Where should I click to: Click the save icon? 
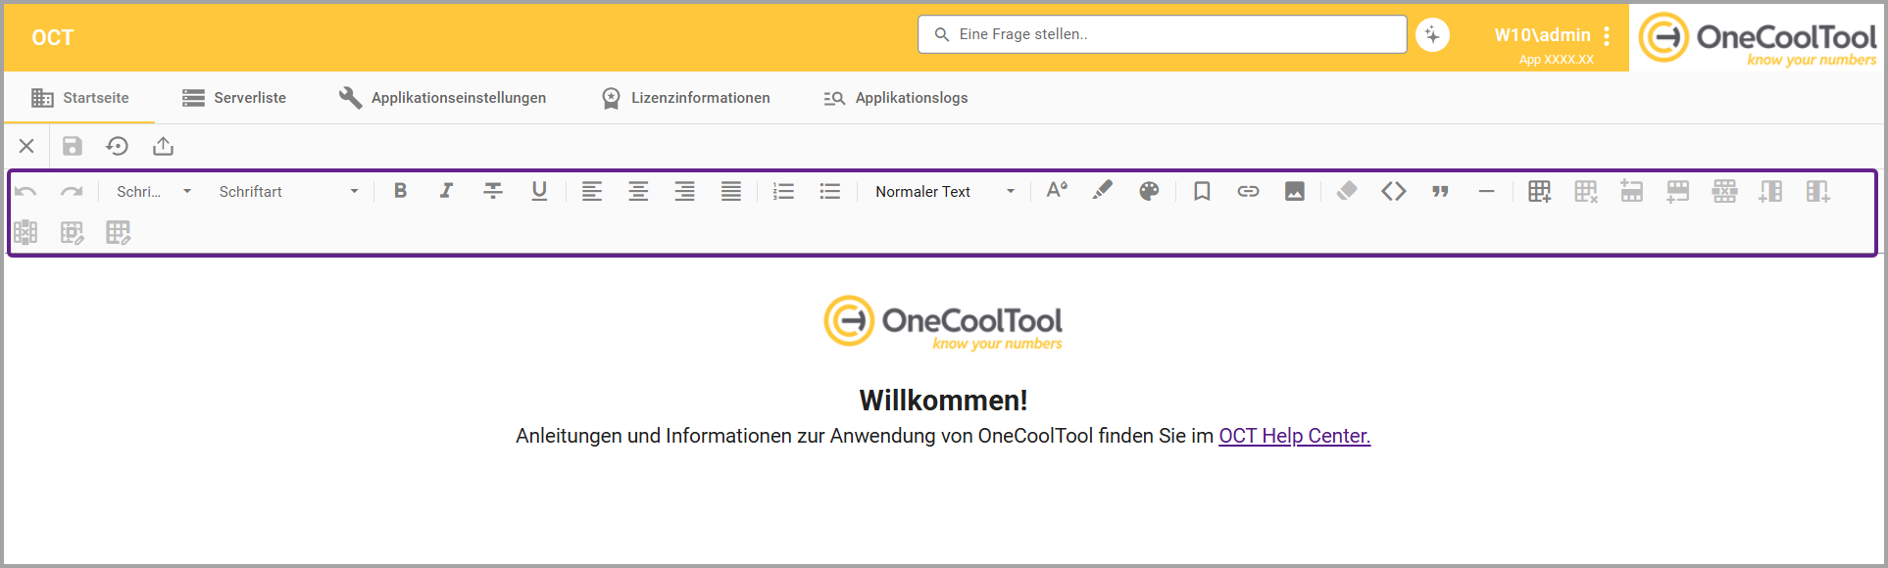(x=73, y=146)
